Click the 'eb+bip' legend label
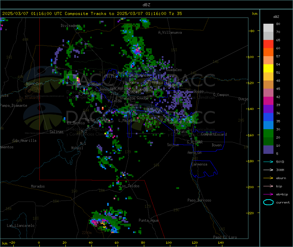Screen dimensions: 293x247 [x=282, y=194]
